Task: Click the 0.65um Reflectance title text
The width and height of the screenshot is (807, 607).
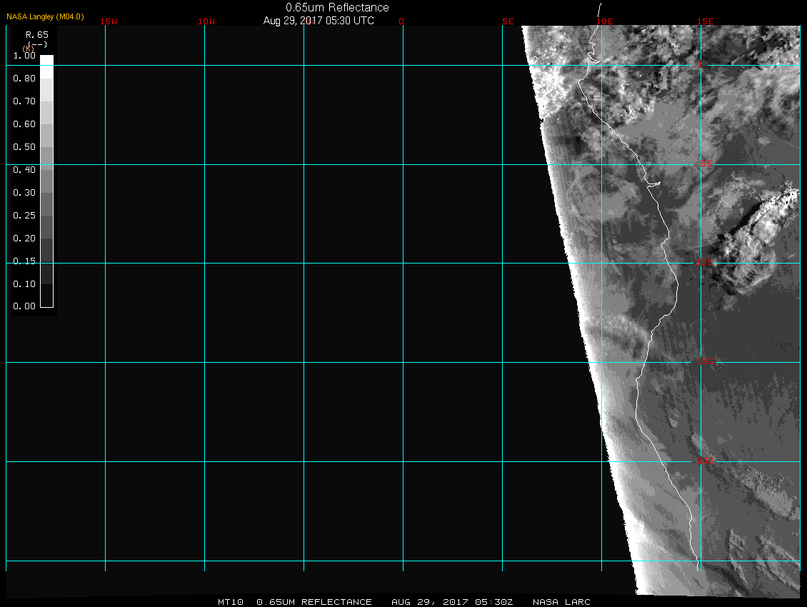Action: [x=337, y=8]
